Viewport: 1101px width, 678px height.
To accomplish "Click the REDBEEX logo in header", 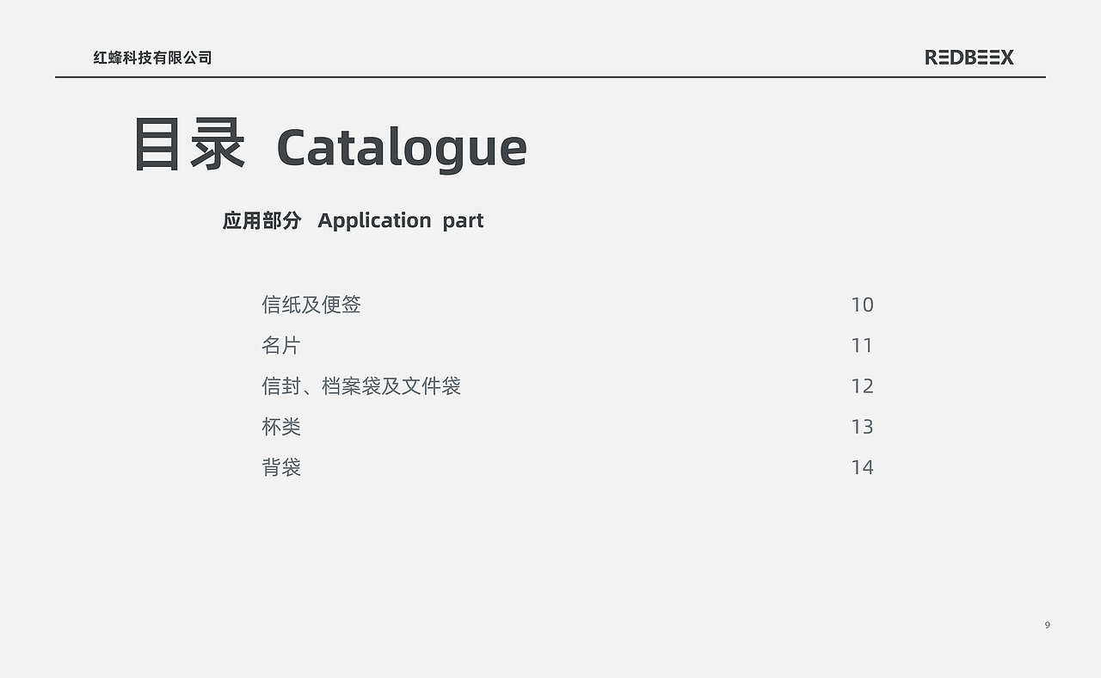I will coord(969,57).
